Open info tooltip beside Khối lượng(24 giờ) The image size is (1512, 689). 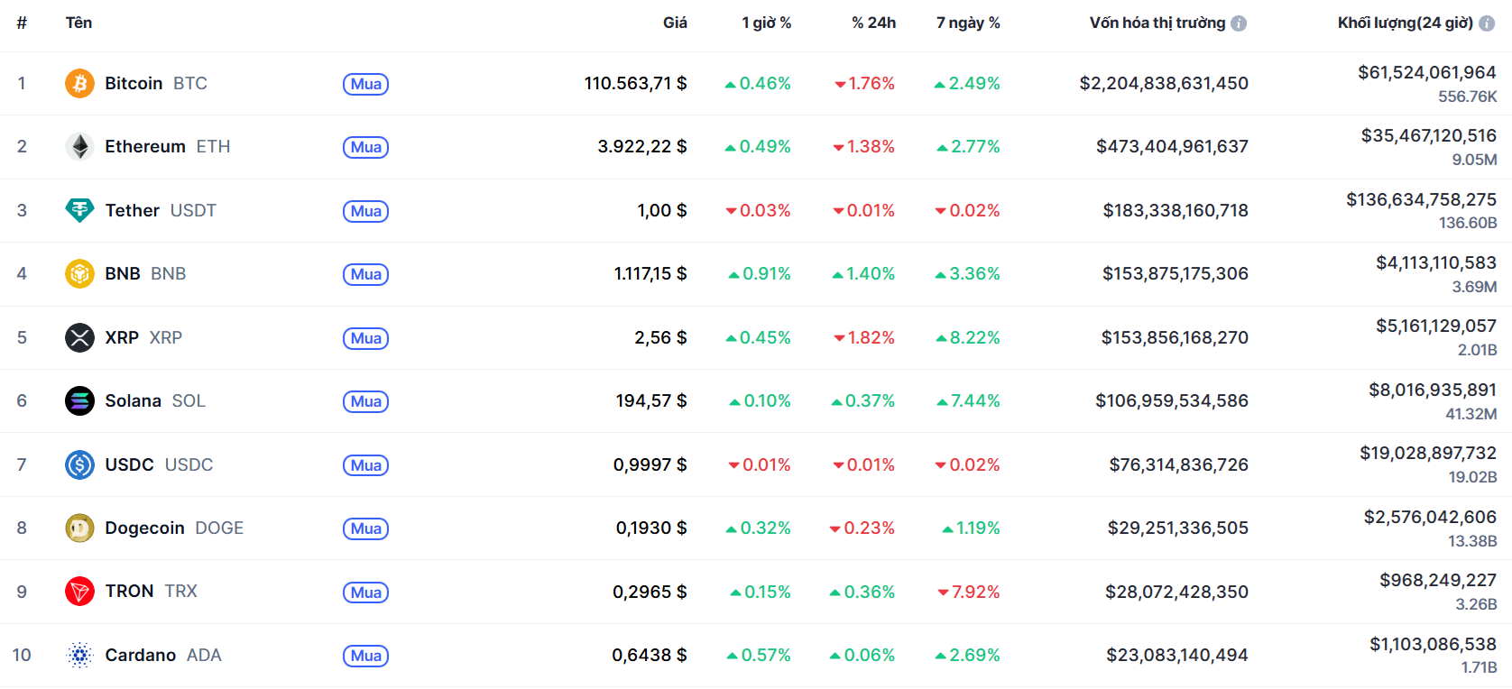[x=1487, y=23]
